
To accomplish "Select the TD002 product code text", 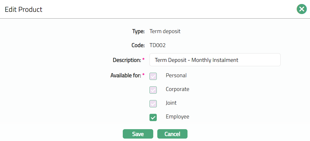I will (158, 45).
